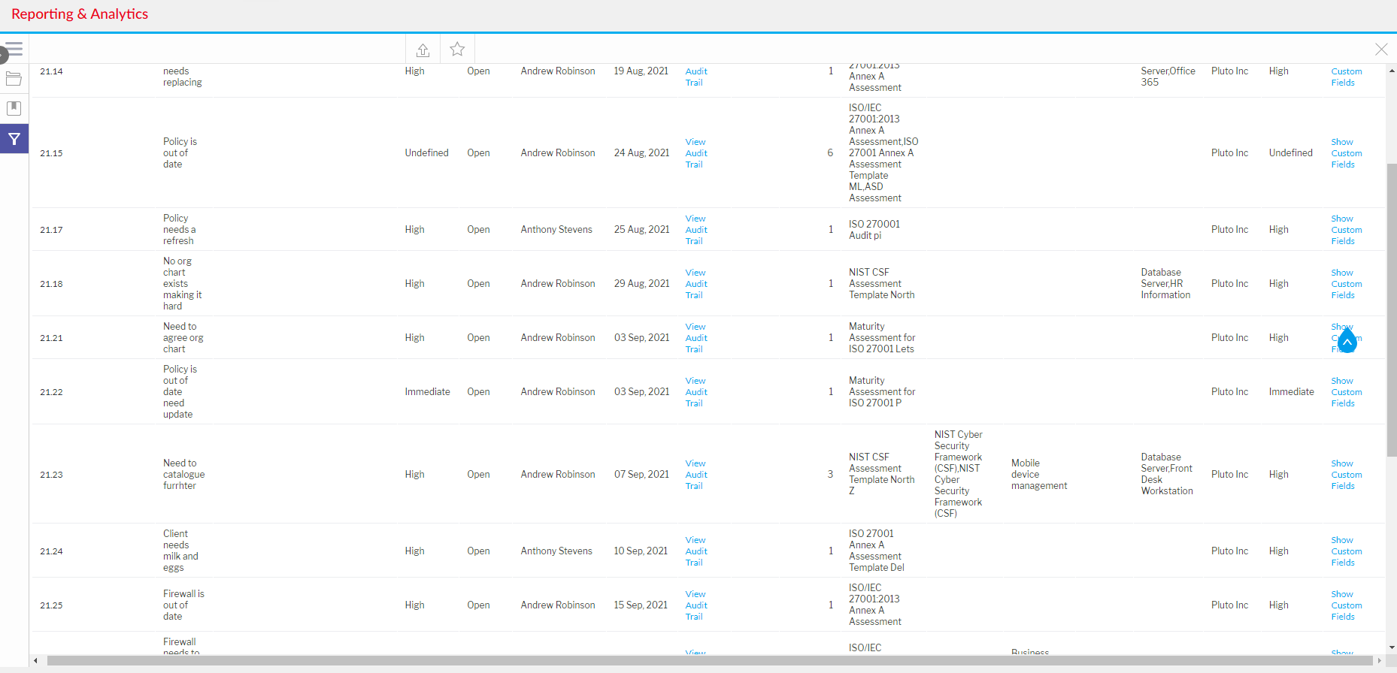This screenshot has width=1397, height=673.
Task: Show Custom Fields for row 21.22
Action: click(x=1346, y=392)
